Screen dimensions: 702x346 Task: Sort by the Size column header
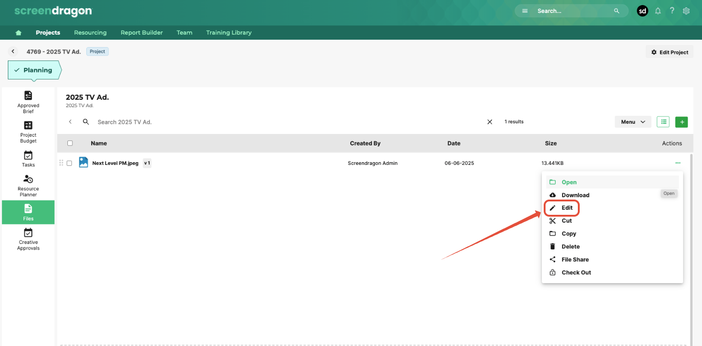click(x=551, y=143)
